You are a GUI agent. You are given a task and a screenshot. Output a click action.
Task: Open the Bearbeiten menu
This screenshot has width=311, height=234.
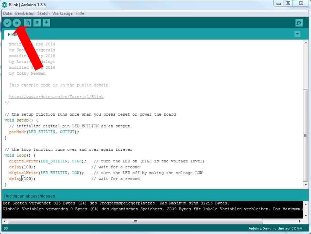[25, 13]
